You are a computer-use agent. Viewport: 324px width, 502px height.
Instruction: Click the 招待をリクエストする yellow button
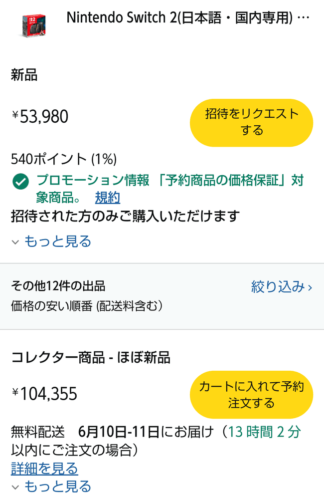coord(251,122)
